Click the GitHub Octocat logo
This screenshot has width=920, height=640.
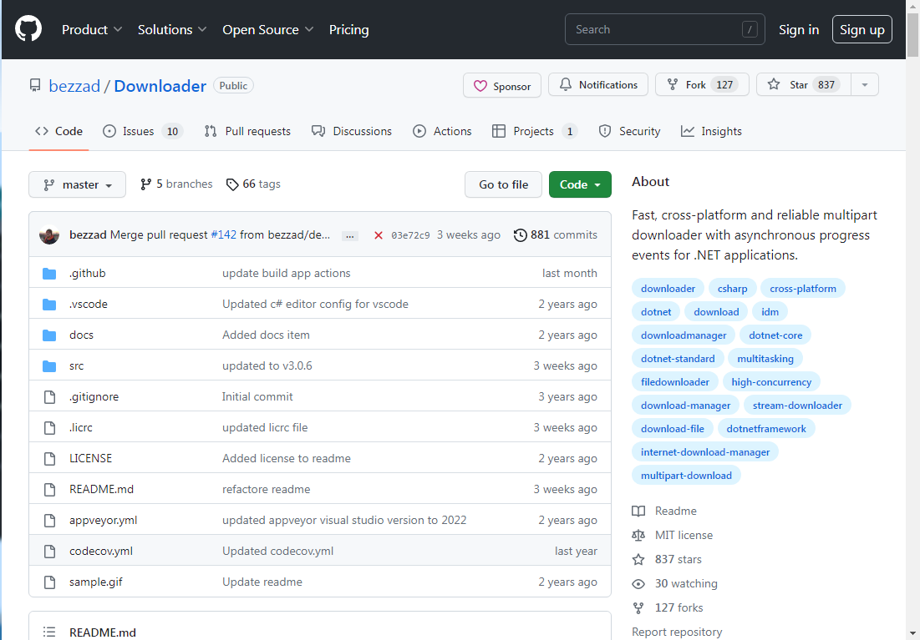[x=28, y=29]
